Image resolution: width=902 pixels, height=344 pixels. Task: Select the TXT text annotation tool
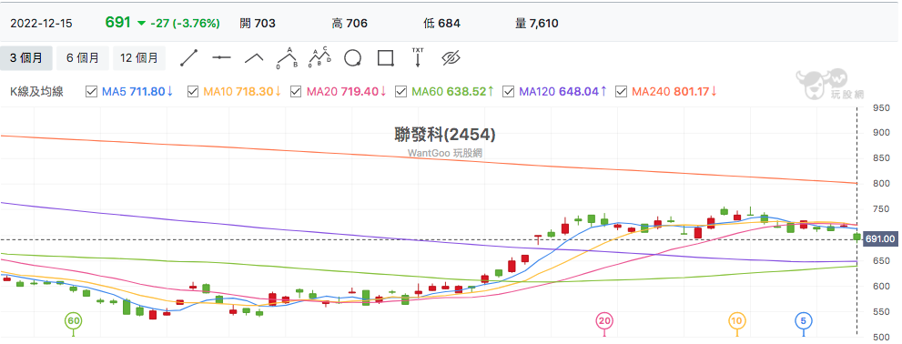(x=418, y=57)
